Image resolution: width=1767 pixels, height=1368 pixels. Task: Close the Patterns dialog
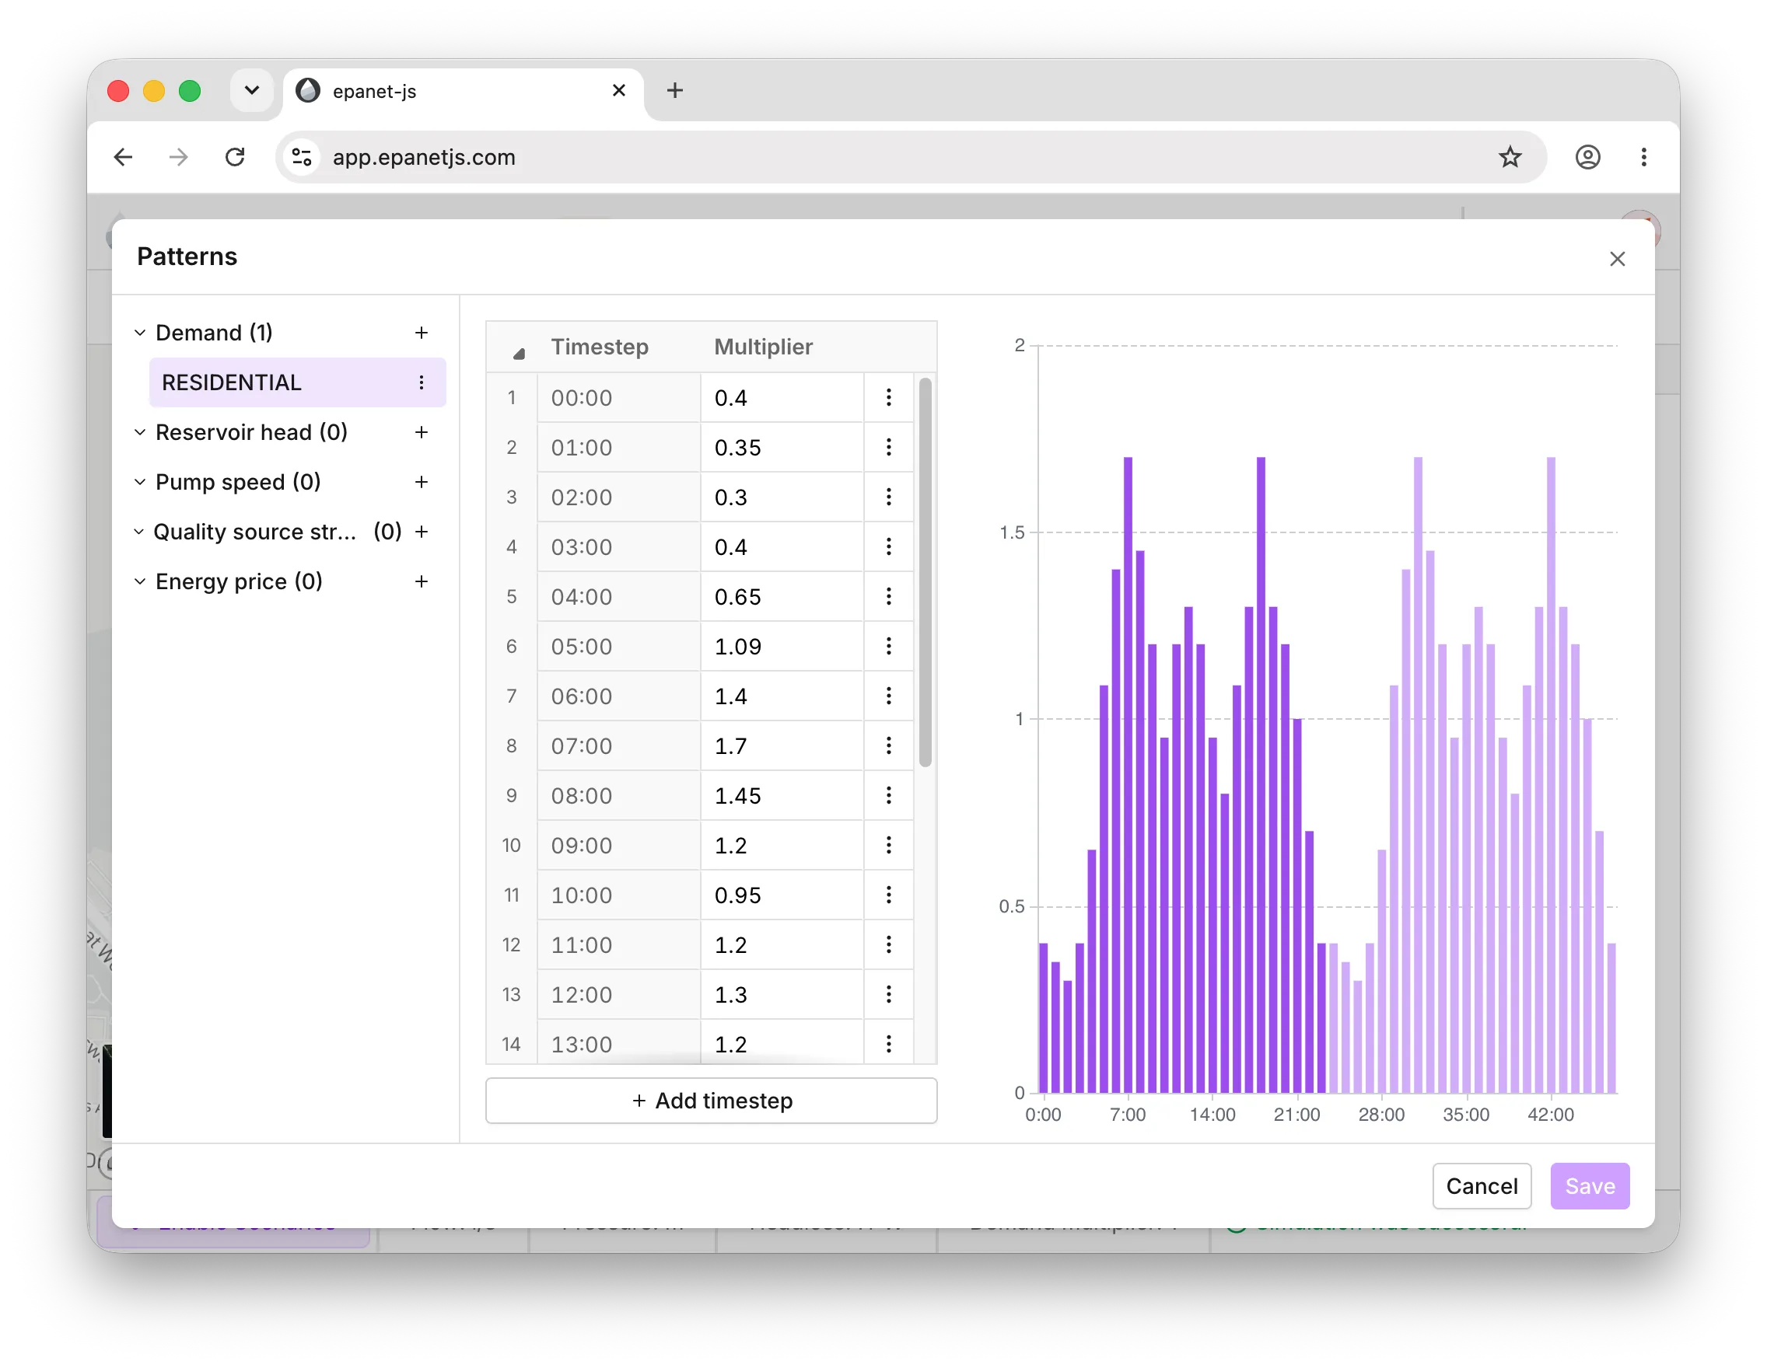click(1617, 259)
